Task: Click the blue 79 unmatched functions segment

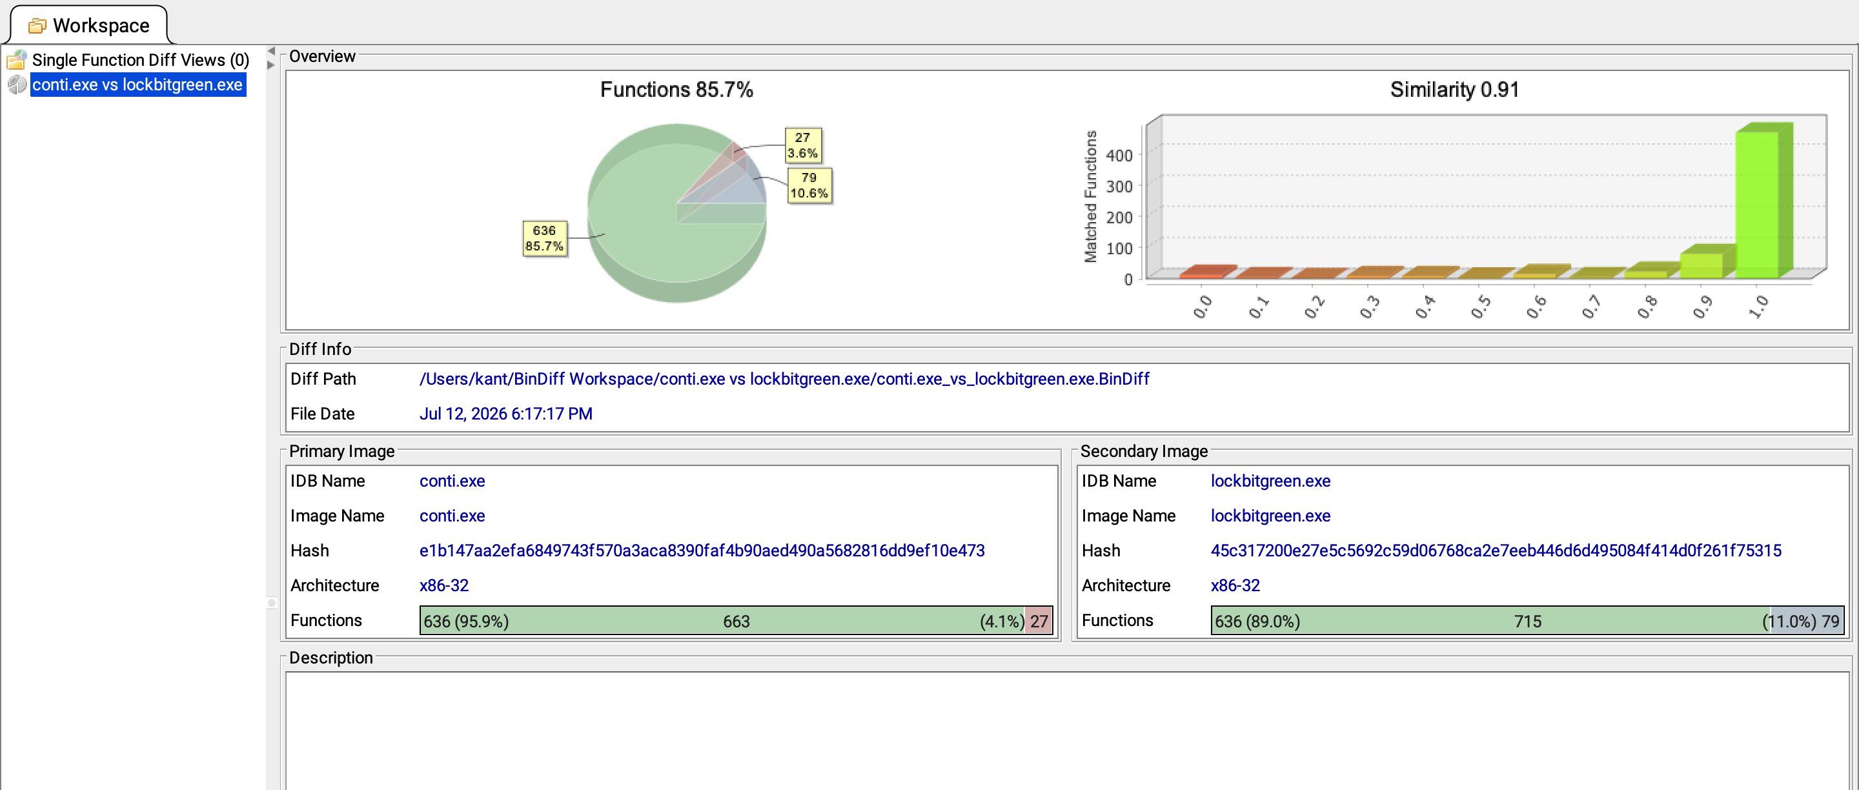Action: point(1807,620)
